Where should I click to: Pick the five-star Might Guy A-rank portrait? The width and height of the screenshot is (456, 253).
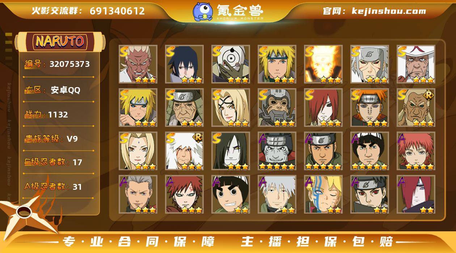pyautogui.click(x=370, y=151)
